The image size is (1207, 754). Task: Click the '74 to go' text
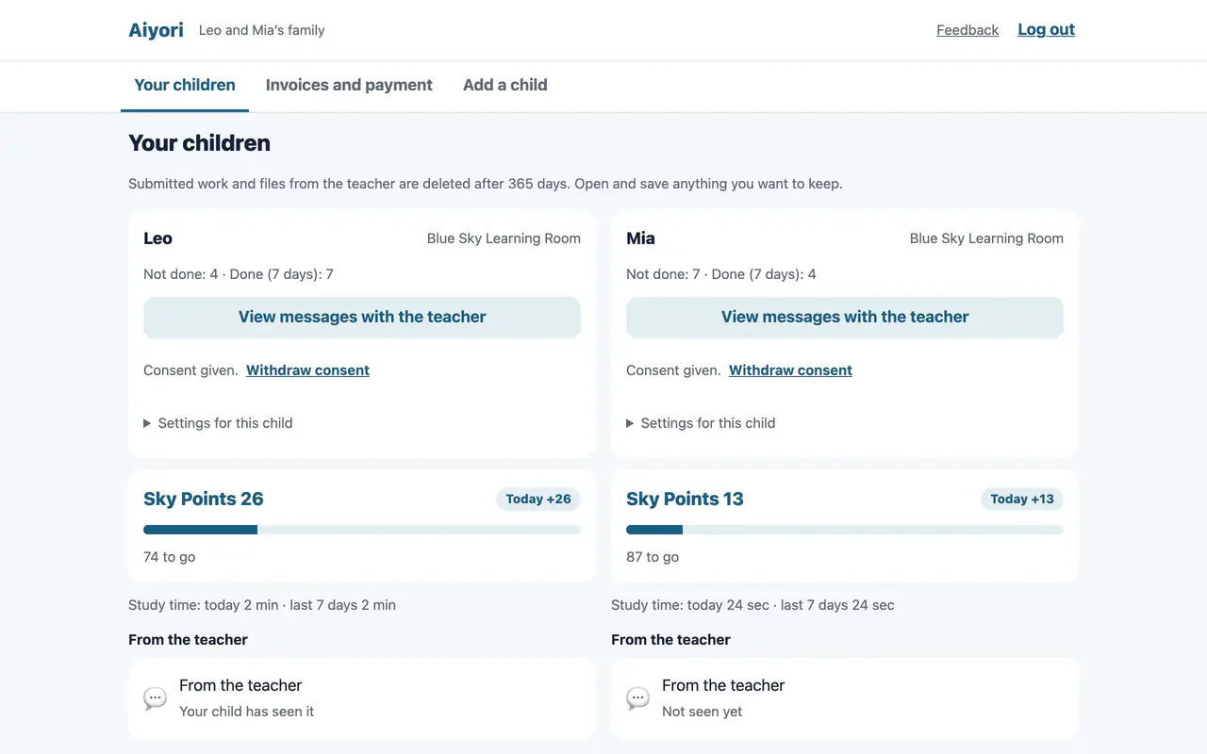pos(170,557)
